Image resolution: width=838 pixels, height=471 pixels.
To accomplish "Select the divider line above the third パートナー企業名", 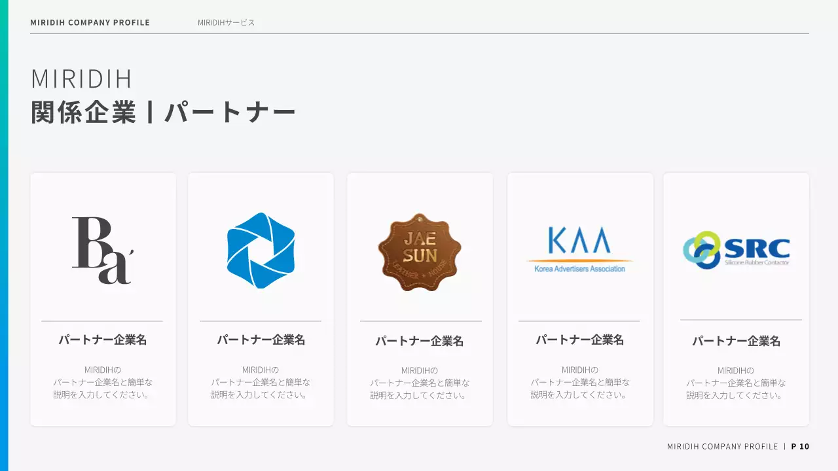I will click(420, 321).
